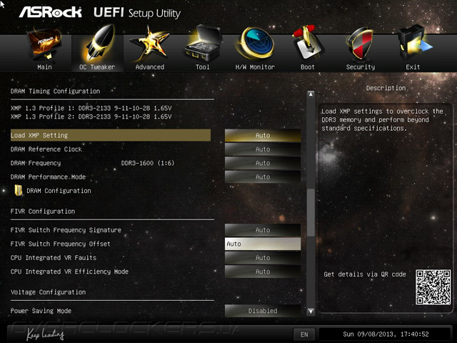Select the DRAM Frequency label
The image size is (457, 343).
36,163
